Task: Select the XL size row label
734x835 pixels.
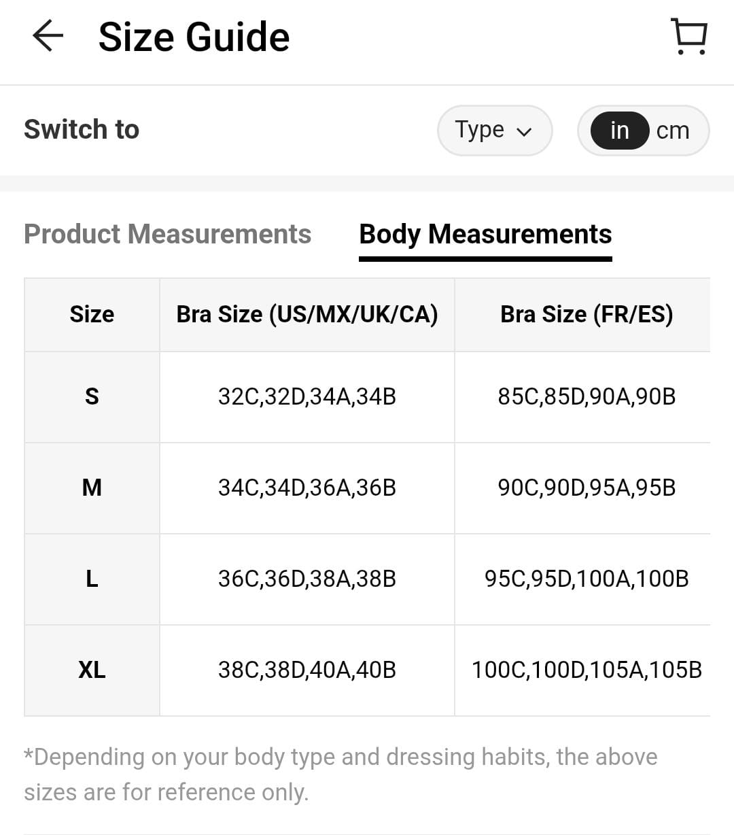Action: click(92, 670)
